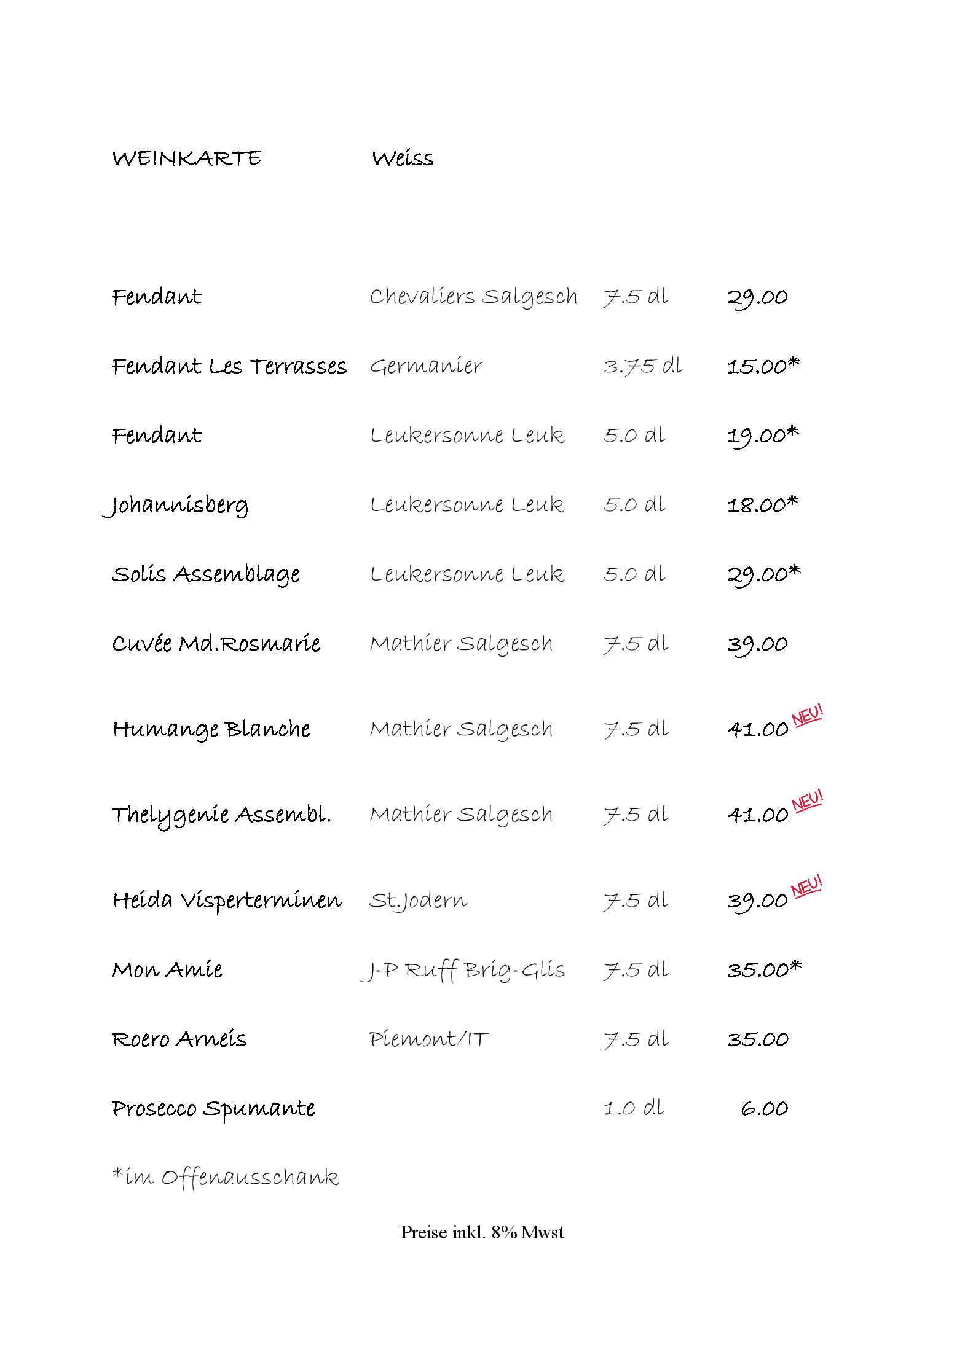Screen dimensions: 965x1365
Task: Click the Chevaliers Salgesch producer text
Action: [473, 297]
